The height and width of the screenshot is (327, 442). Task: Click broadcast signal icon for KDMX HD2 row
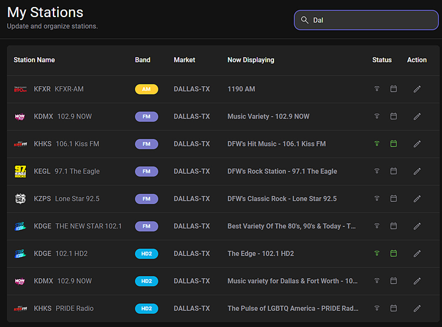pos(377,281)
